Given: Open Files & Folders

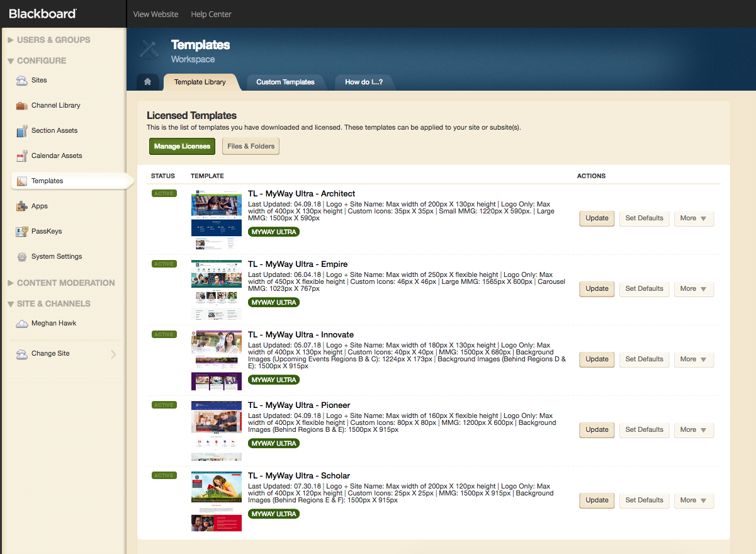Looking at the screenshot, I should (251, 146).
